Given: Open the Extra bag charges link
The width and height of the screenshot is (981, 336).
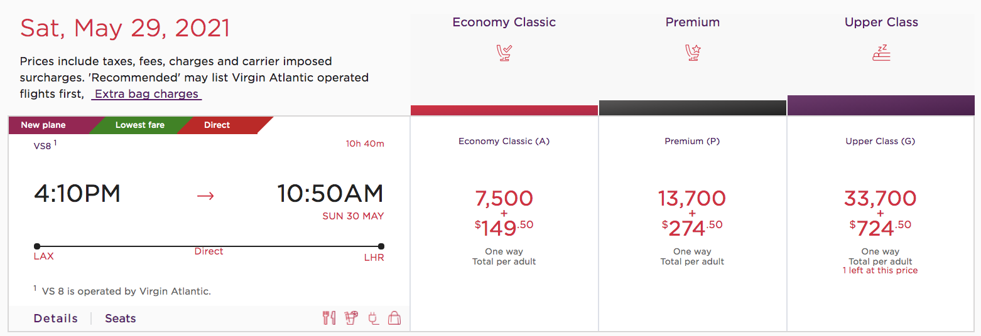Looking at the screenshot, I should point(146,94).
